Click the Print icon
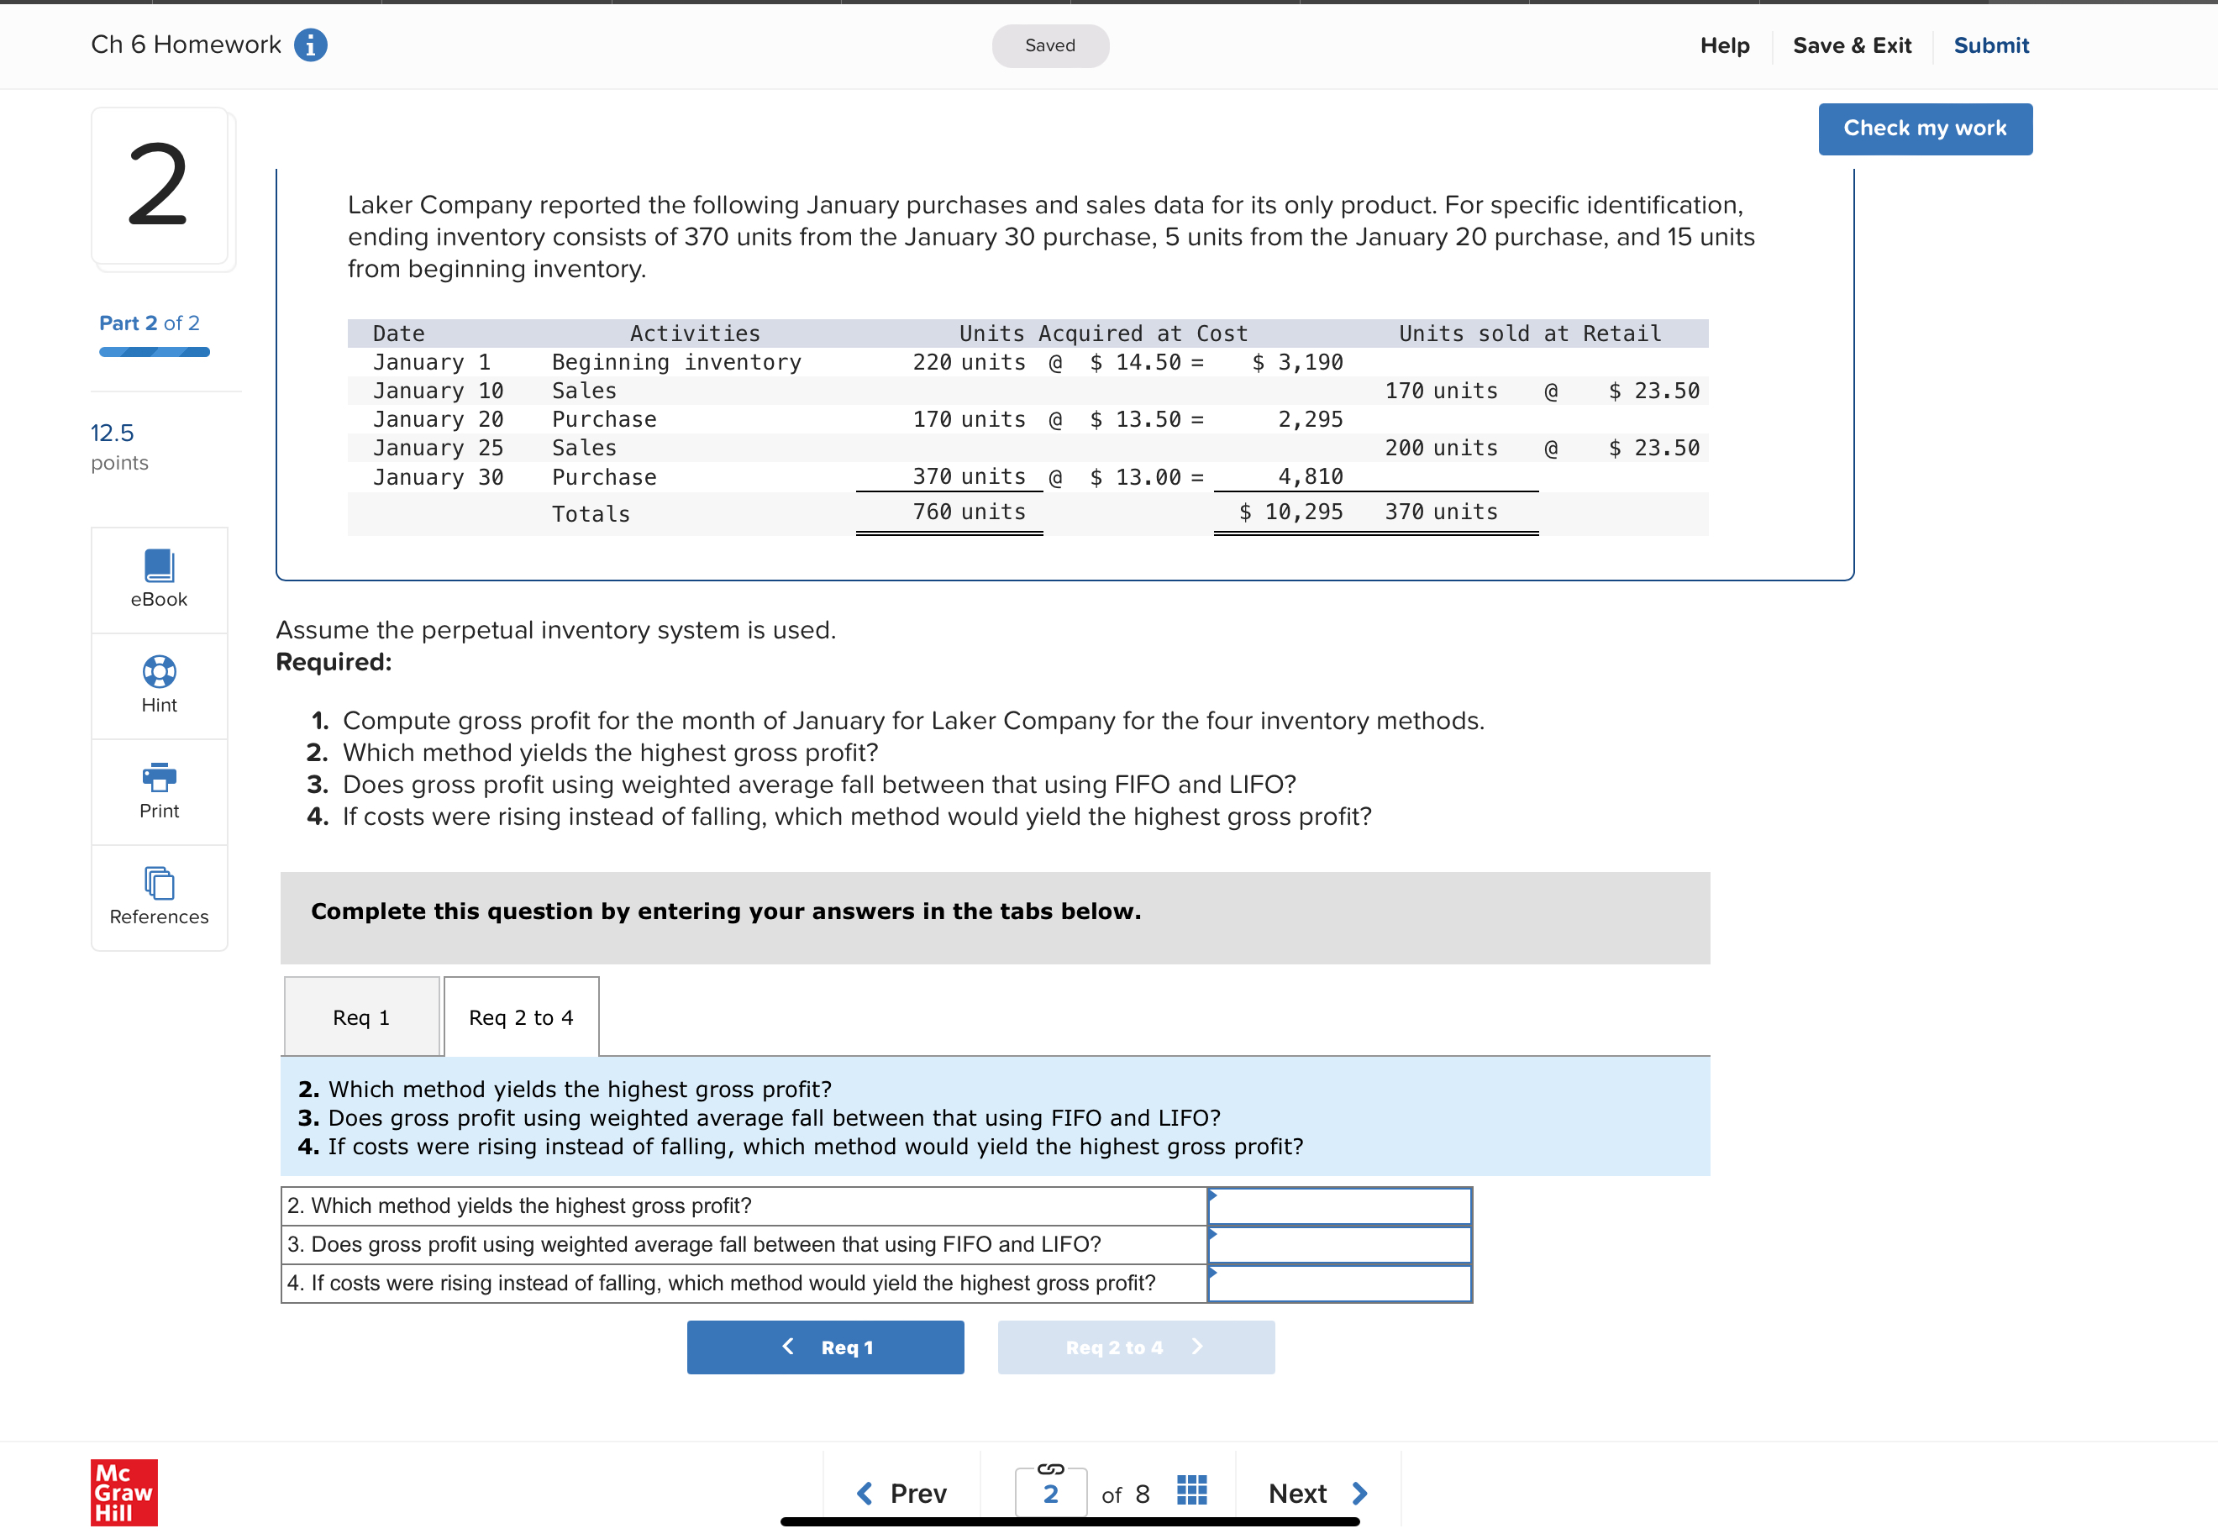This screenshot has width=2218, height=1539. tap(159, 777)
